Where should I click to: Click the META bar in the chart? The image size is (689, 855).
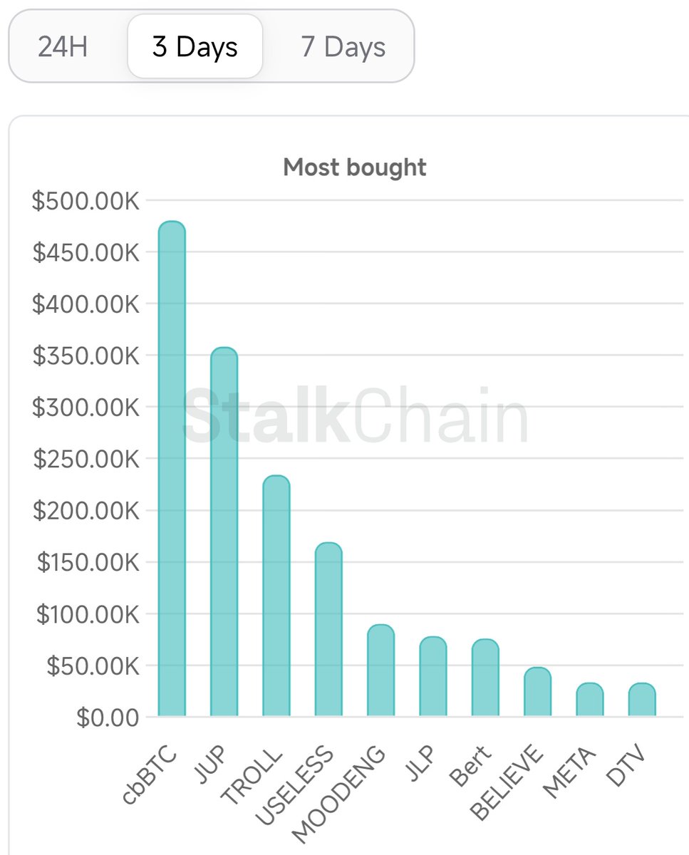point(589,700)
